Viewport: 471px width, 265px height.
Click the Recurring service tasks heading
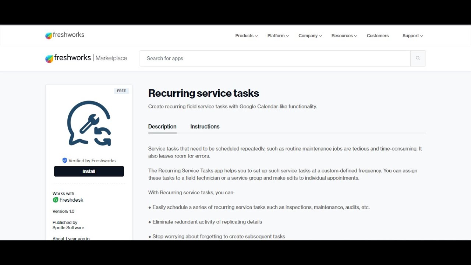point(203,93)
